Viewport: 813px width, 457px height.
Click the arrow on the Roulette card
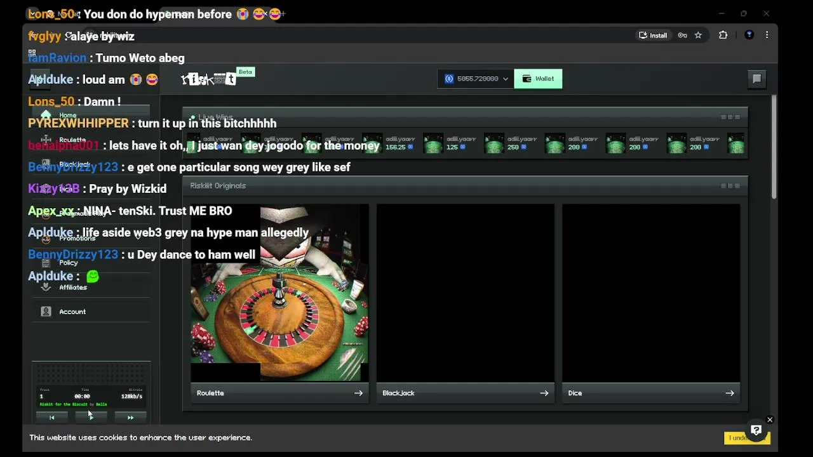coord(358,393)
